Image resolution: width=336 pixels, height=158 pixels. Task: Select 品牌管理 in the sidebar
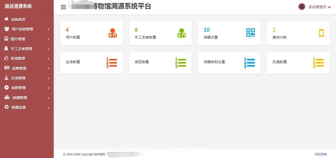pos(19,68)
